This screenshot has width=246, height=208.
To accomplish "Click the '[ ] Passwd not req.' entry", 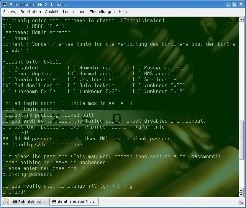I will (160, 68).
